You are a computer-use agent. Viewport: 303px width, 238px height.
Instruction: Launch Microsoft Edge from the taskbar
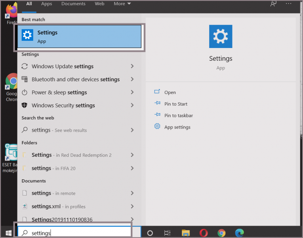click(239, 233)
